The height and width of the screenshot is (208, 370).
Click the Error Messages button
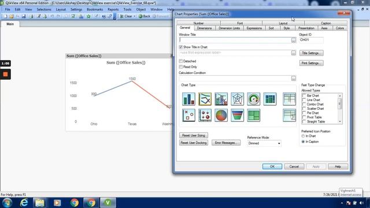(226, 143)
